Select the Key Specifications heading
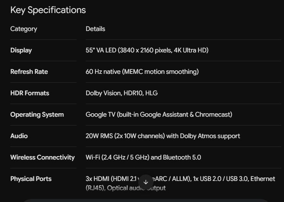The height and width of the screenshot is (202, 284). coord(48,10)
